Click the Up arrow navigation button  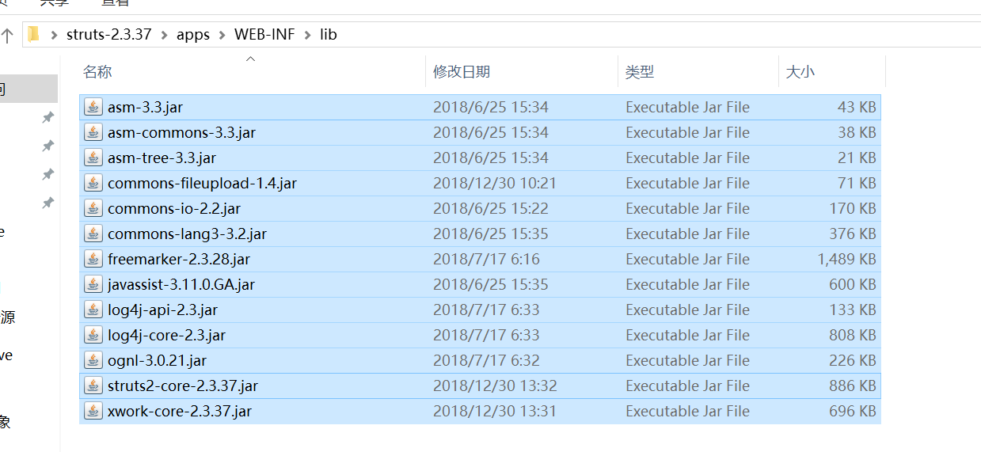7,35
